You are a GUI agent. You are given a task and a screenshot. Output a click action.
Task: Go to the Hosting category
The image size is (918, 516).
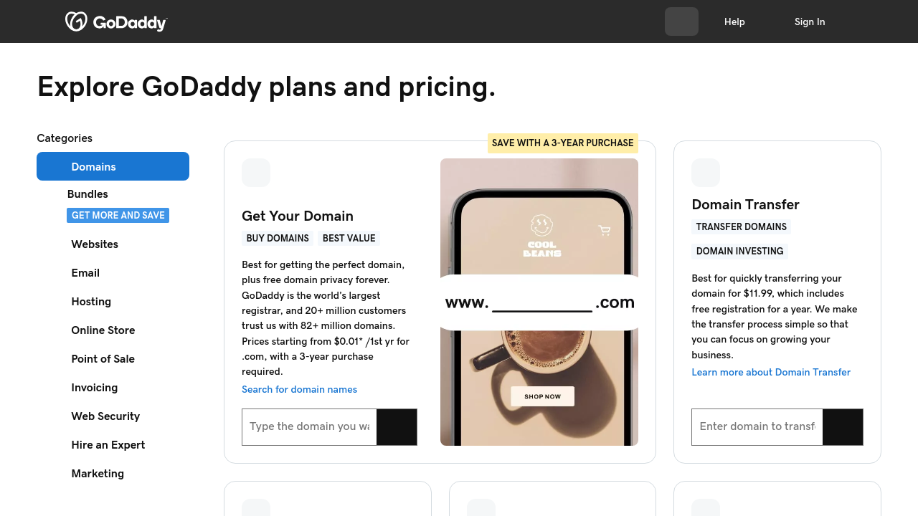[x=91, y=302]
